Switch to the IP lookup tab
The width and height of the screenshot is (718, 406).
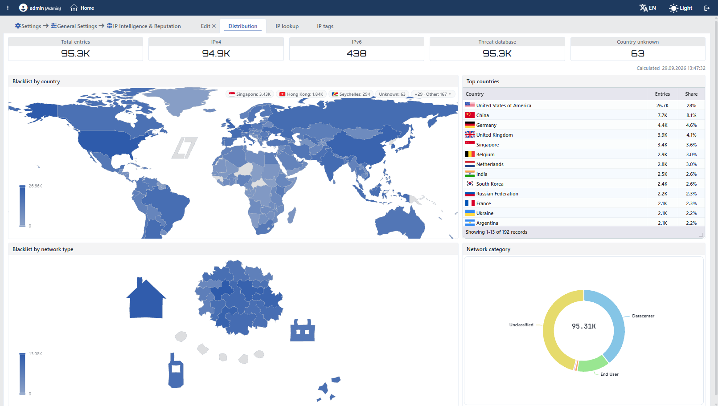[287, 26]
